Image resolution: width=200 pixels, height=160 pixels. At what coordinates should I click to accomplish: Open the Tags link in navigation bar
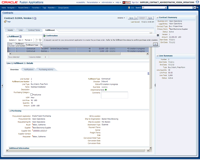(x=44, y=7)
